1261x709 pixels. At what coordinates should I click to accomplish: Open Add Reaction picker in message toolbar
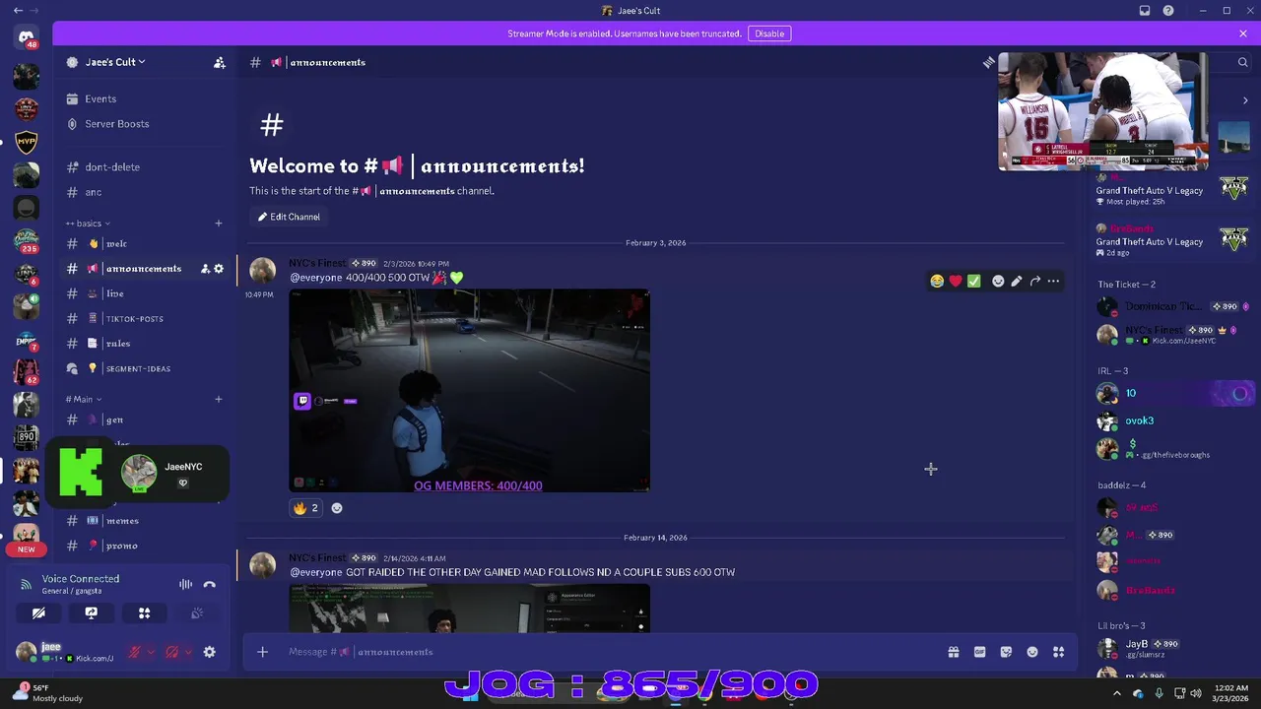pyautogui.click(x=998, y=282)
